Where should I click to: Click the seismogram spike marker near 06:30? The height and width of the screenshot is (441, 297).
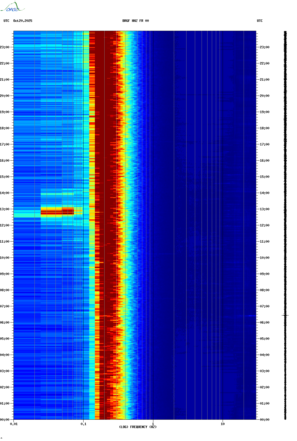pyautogui.click(x=285, y=315)
